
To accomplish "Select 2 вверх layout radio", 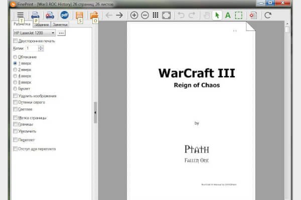I will 15,69.
